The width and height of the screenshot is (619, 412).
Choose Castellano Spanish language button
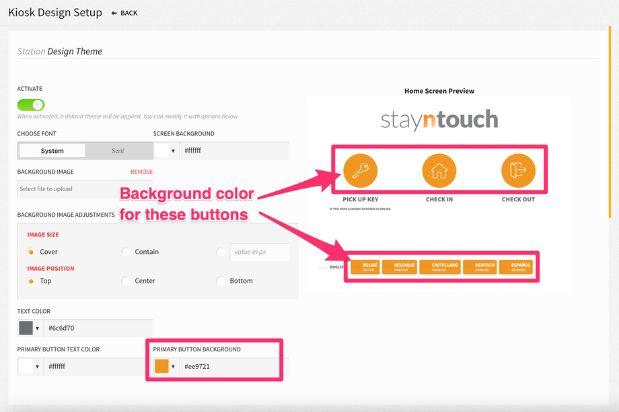(440, 267)
